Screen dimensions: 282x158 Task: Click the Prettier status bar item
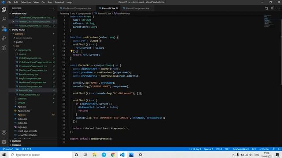(264, 149)
